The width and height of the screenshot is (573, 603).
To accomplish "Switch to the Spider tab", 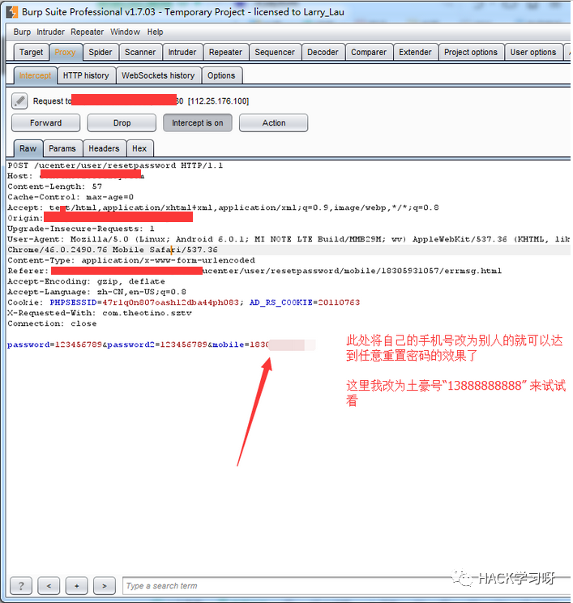I will point(100,53).
